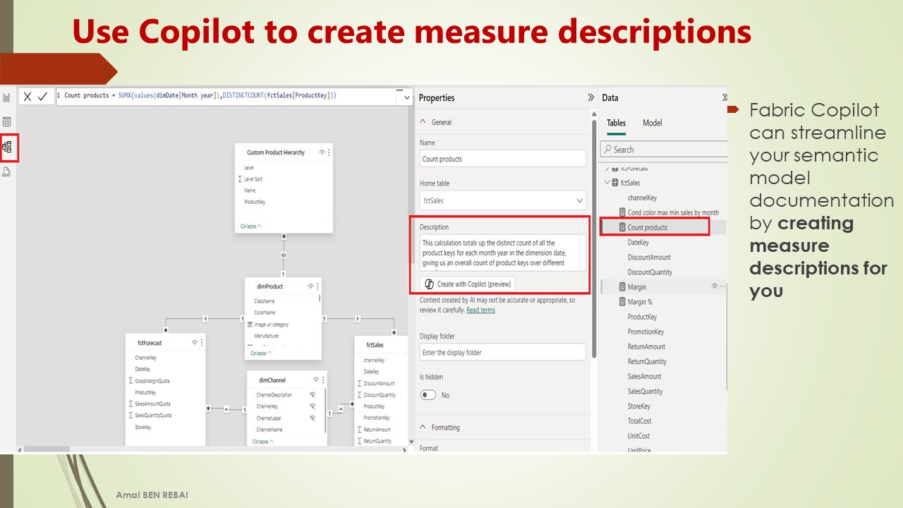Click into the DAX formula bar text
Viewport: 903px width, 508px height.
(x=200, y=95)
